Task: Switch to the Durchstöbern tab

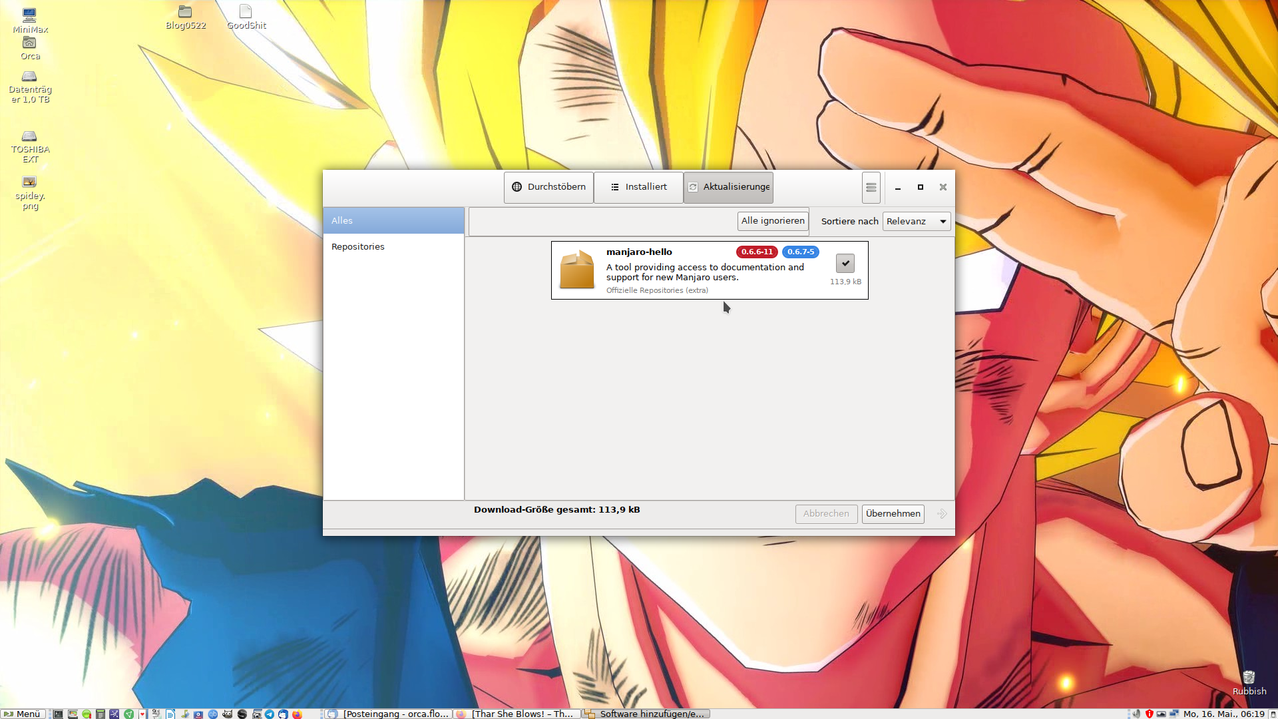Action: (548, 187)
